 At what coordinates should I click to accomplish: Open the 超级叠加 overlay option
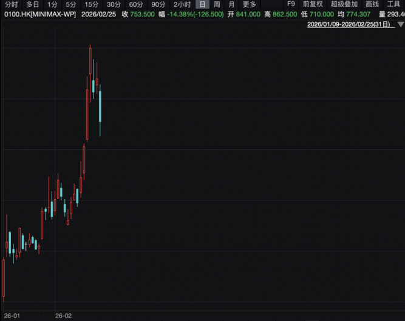(x=344, y=4)
